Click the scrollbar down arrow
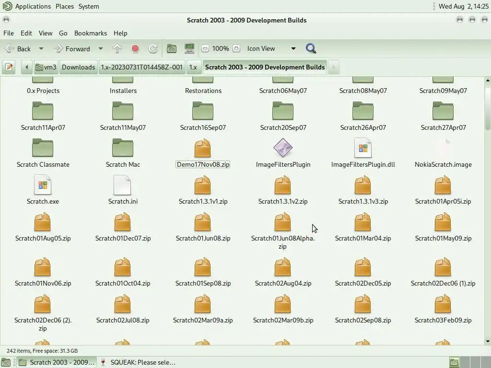 488,341
